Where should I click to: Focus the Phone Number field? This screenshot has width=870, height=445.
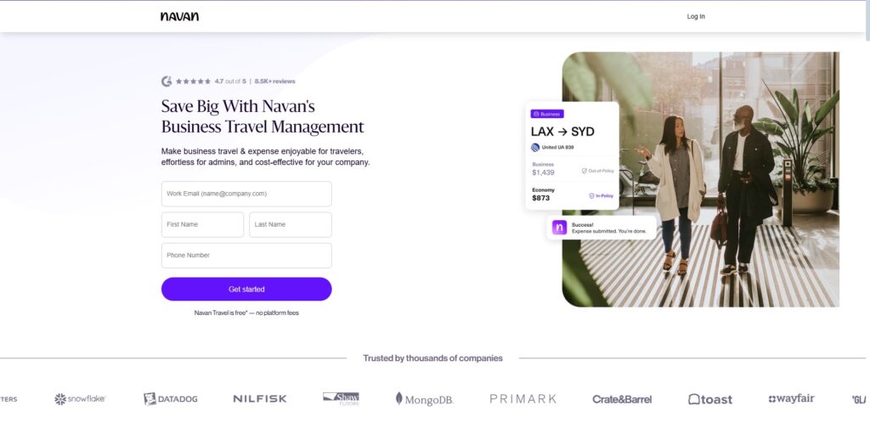coord(246,256)
